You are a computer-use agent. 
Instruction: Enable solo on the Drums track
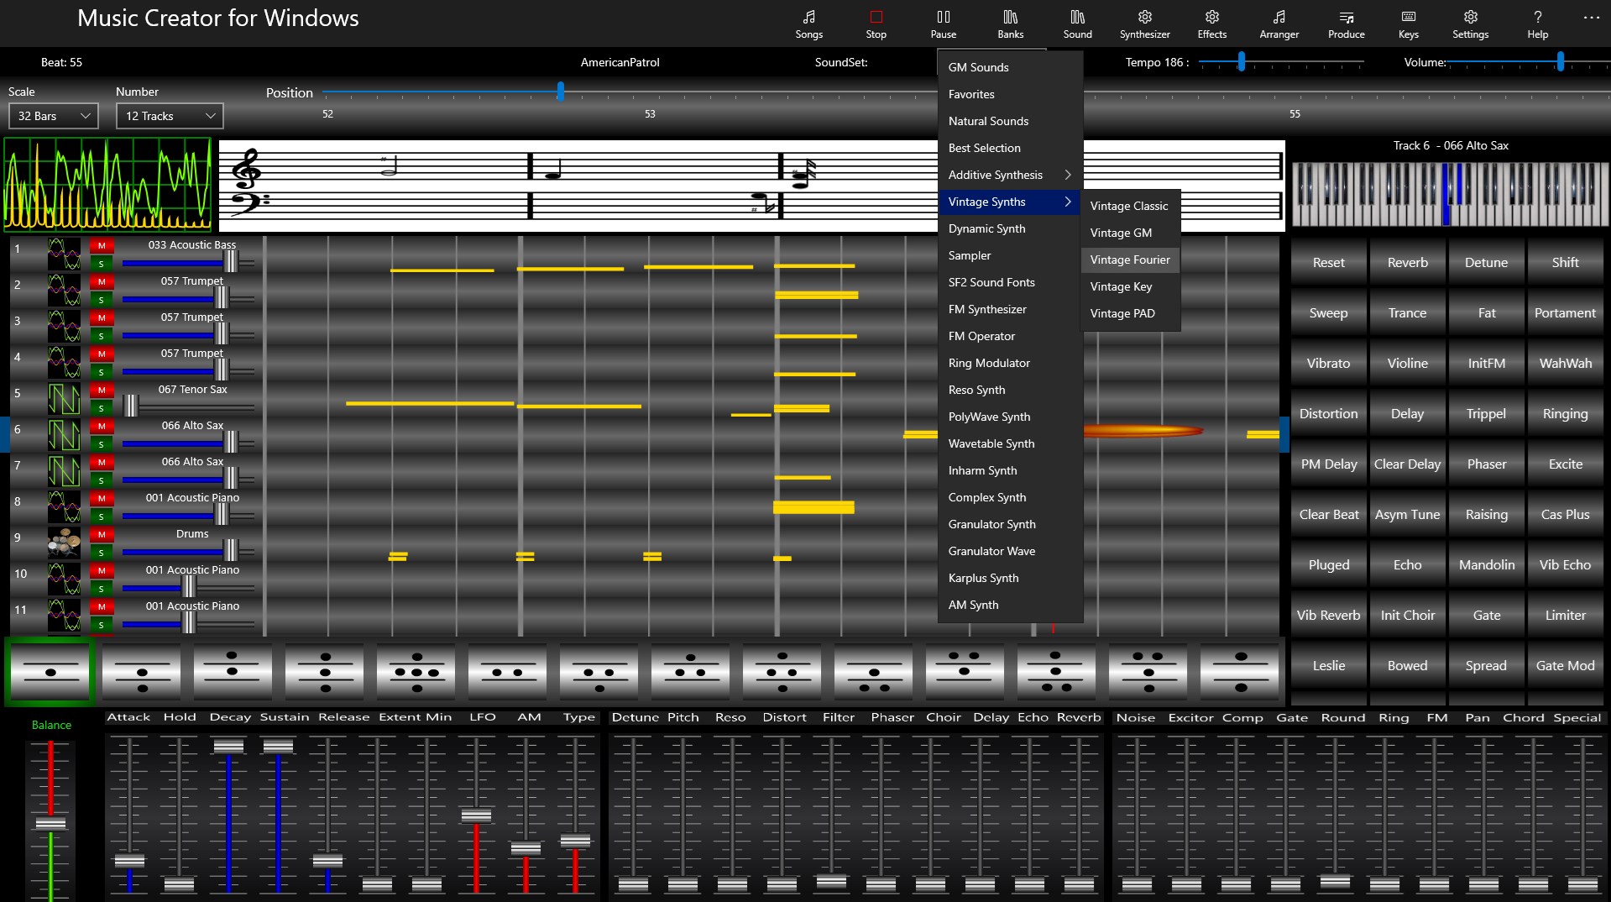click(102, 553)
